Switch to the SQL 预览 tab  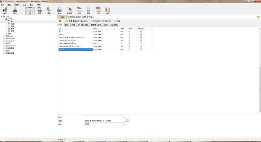(x=114, y=24)
